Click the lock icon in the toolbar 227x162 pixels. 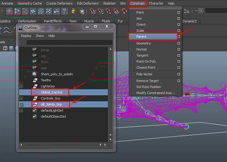(73, 11)
